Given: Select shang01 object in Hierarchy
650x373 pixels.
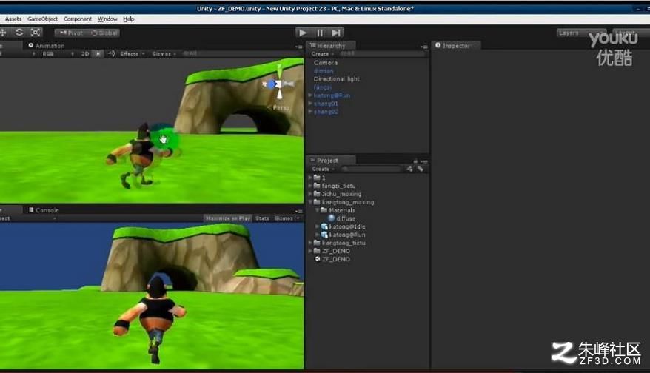Looking at the screenshot, I should [326, 104].
